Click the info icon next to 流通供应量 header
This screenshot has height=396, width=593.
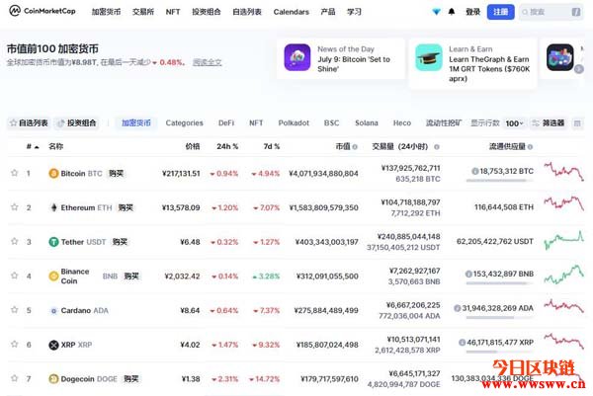coord(530,146)
